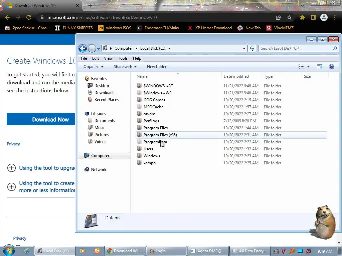
Task: Click the Privacy link under Download Now
Action: click(13, 144)
